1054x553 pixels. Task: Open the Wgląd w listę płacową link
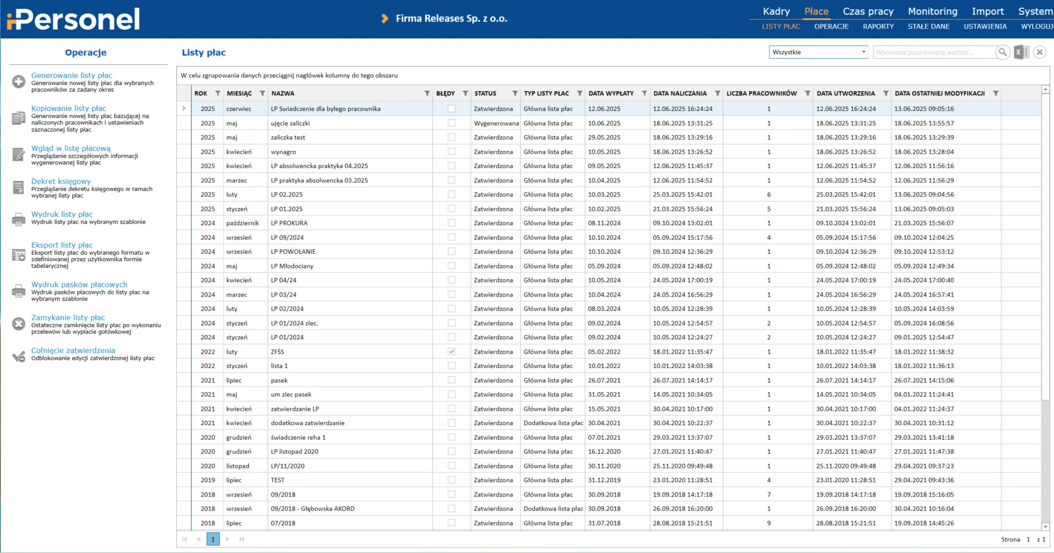click(x=71, y=148)
